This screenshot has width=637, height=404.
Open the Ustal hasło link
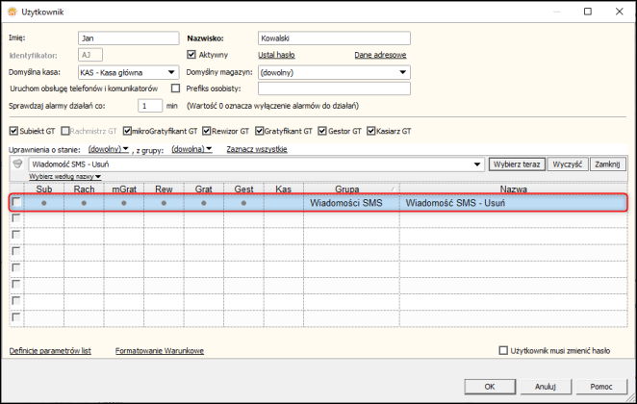[x=276, y=55]
